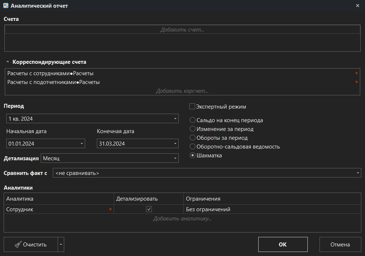Open the Очистить split-button arrow menu

click(61, 244)
